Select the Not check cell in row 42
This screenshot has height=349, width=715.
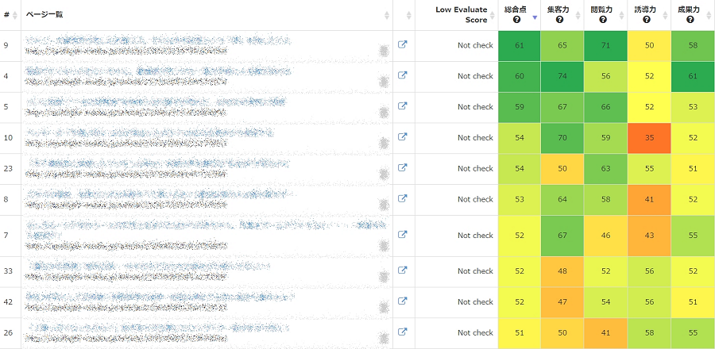point(474,301)
